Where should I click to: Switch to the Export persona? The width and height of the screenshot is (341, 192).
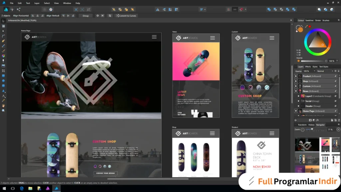[19, 9]
